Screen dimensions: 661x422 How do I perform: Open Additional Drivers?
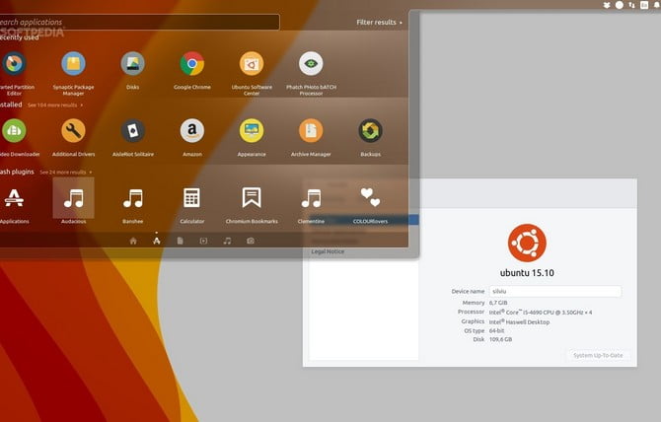pos(73,130)
